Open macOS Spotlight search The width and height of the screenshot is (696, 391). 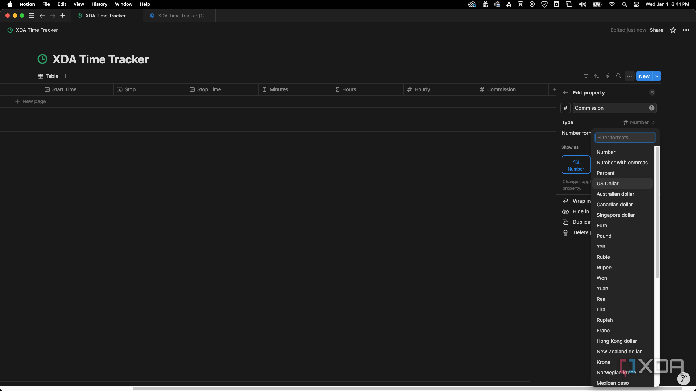[x=624, y=4]
